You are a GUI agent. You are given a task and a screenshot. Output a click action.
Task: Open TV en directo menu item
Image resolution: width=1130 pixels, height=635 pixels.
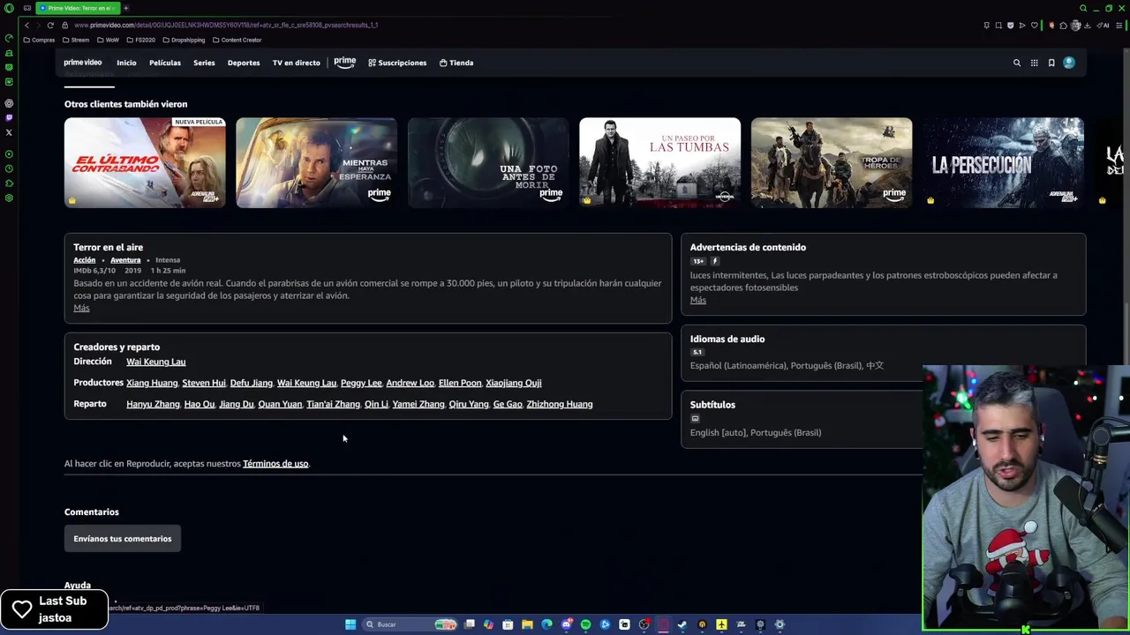(x=297, y=63)
